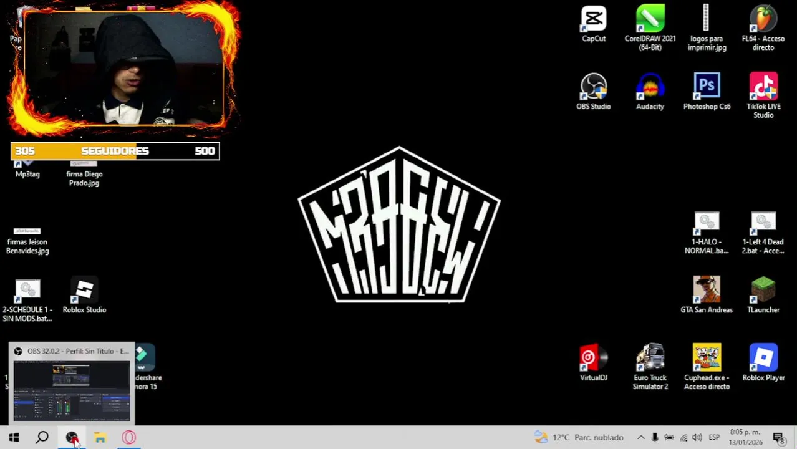Open the notification action center icon
Image resolution: width=797 pixels, height=449 pixels.
(x=779, y=438)
